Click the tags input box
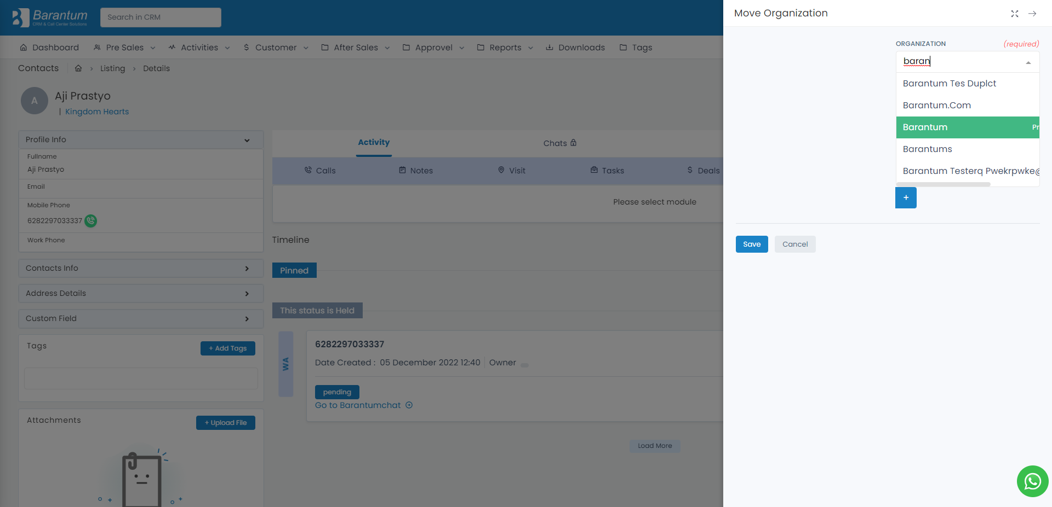The width and height of the screenshot is (1052, 507). point(141,378)
